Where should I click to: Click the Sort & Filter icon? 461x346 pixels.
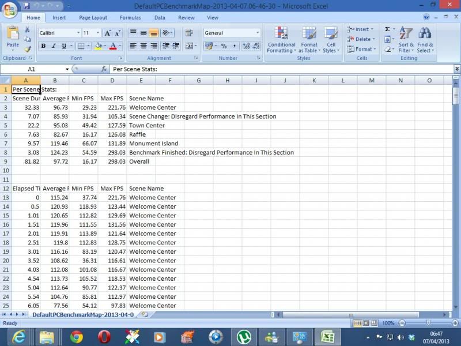[406, 40]
